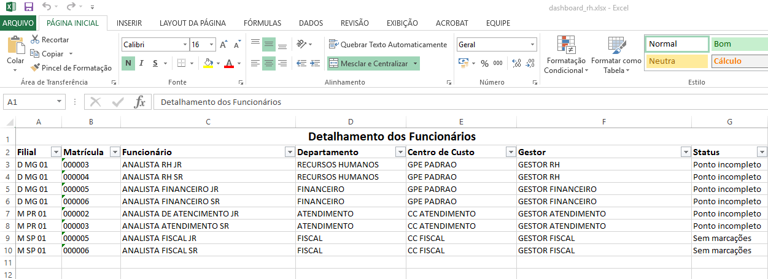Open the Geral number format dropdown
The image size is (768, 279).
tap(532, 45)
